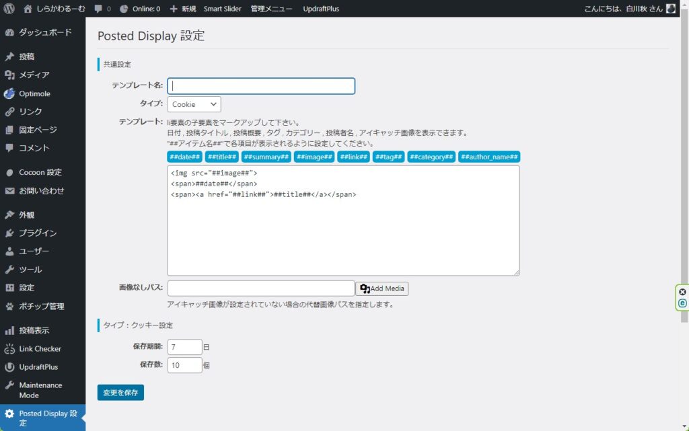This screenshot has width=689, height=431.
Task: Click the Add Media button
Action: [x=382, y=288]
